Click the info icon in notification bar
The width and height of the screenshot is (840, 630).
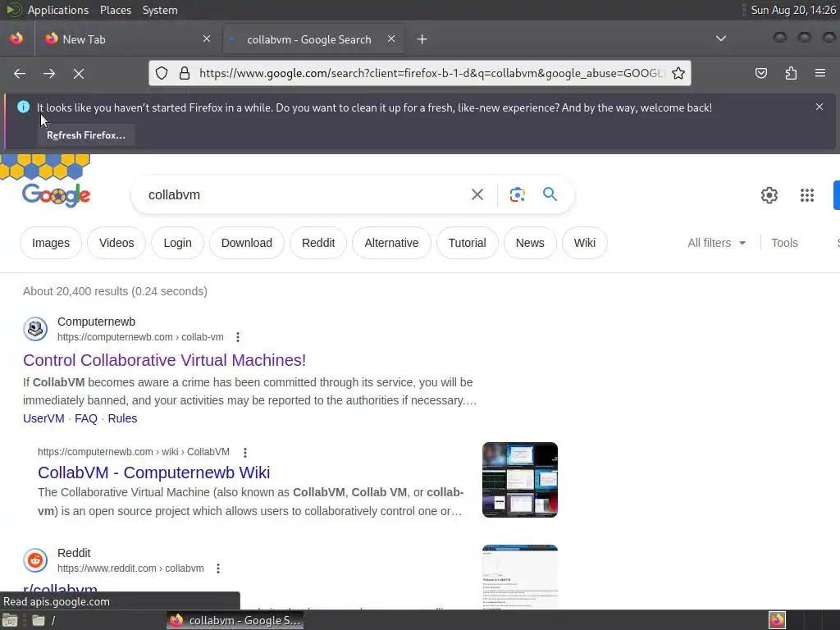(23, 107)
